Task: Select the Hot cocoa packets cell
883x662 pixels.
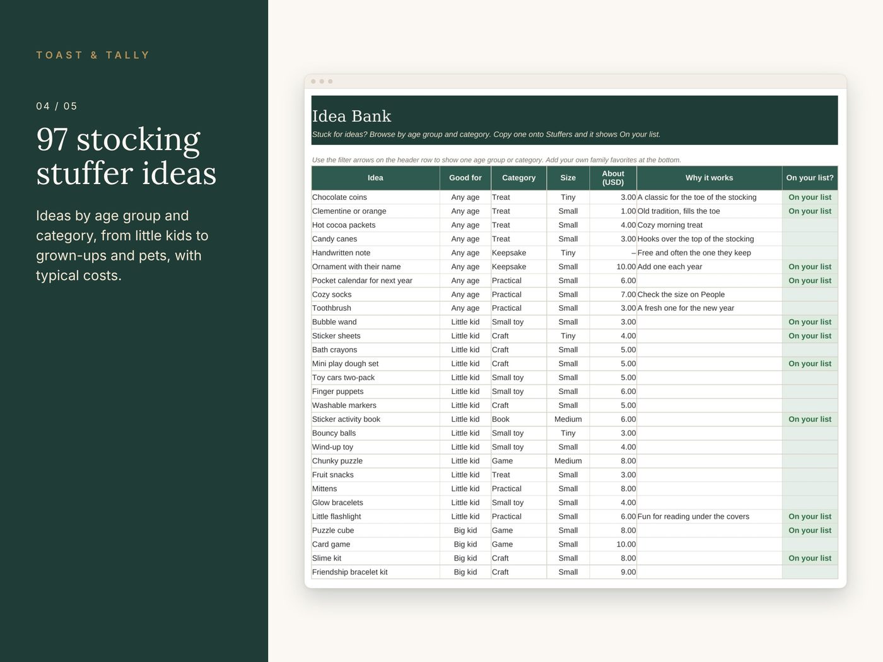Action: (x=375, y=225)
